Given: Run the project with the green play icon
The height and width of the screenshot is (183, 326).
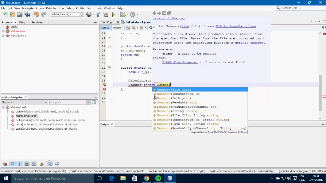Looking at the screenshot, I should point(114,14).
